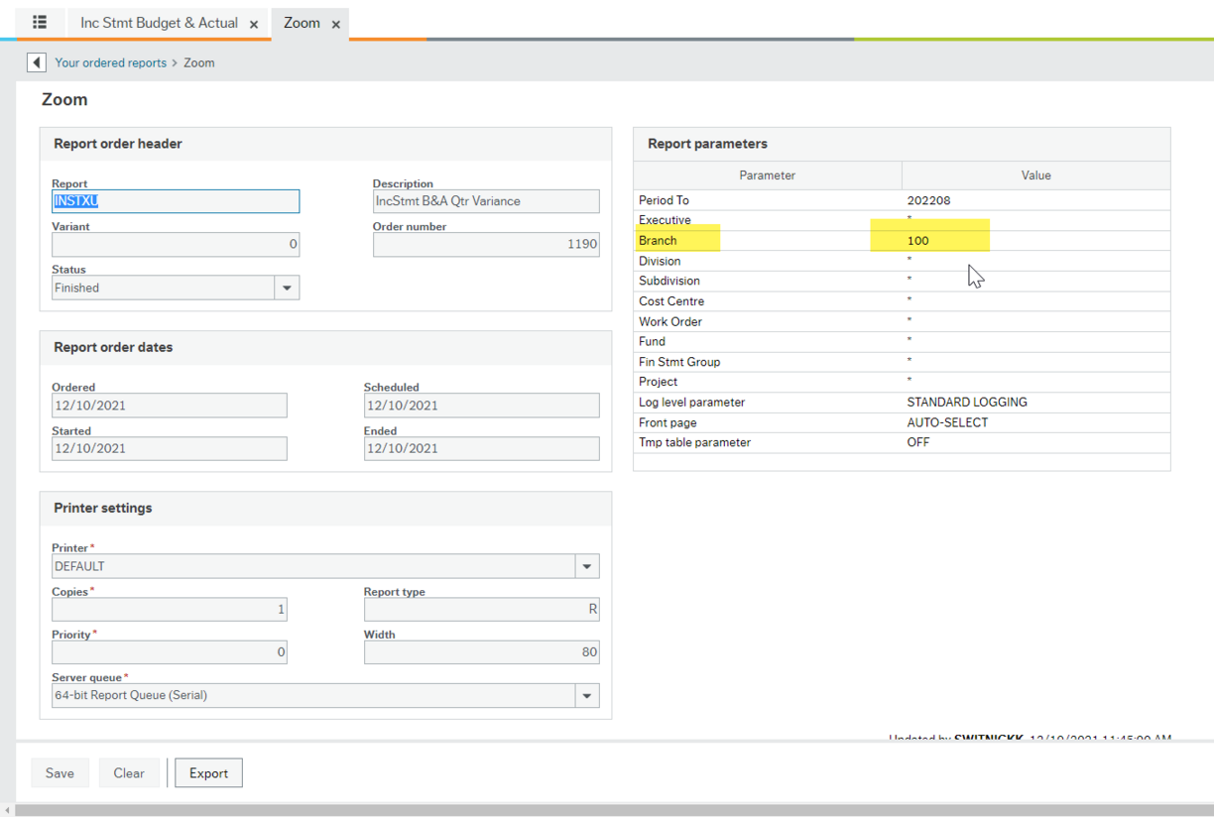
Task: Click the report list grid icon top-left
Action: (39, 22)
